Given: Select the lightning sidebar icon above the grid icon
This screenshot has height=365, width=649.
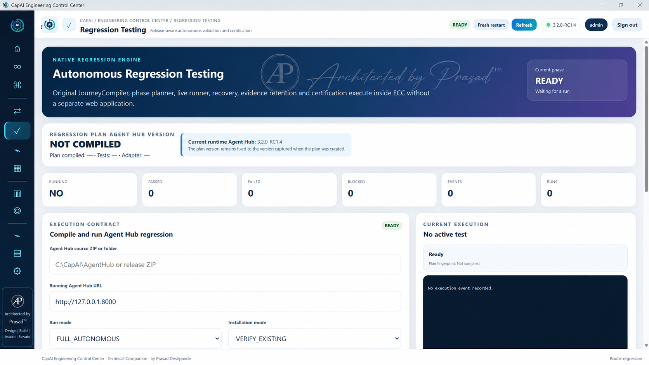Looking at the screenshot, I should 17,150.
